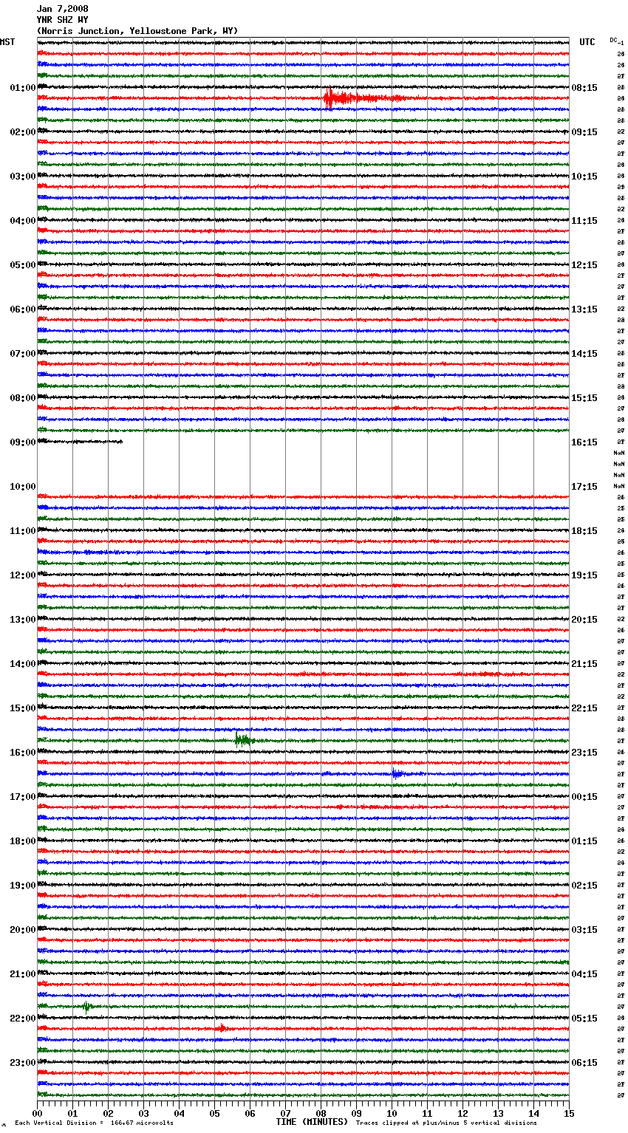This screenshot has width=628, height=1133.
Task: Click the "09:15" UTC time label
Action: [584, 132]
